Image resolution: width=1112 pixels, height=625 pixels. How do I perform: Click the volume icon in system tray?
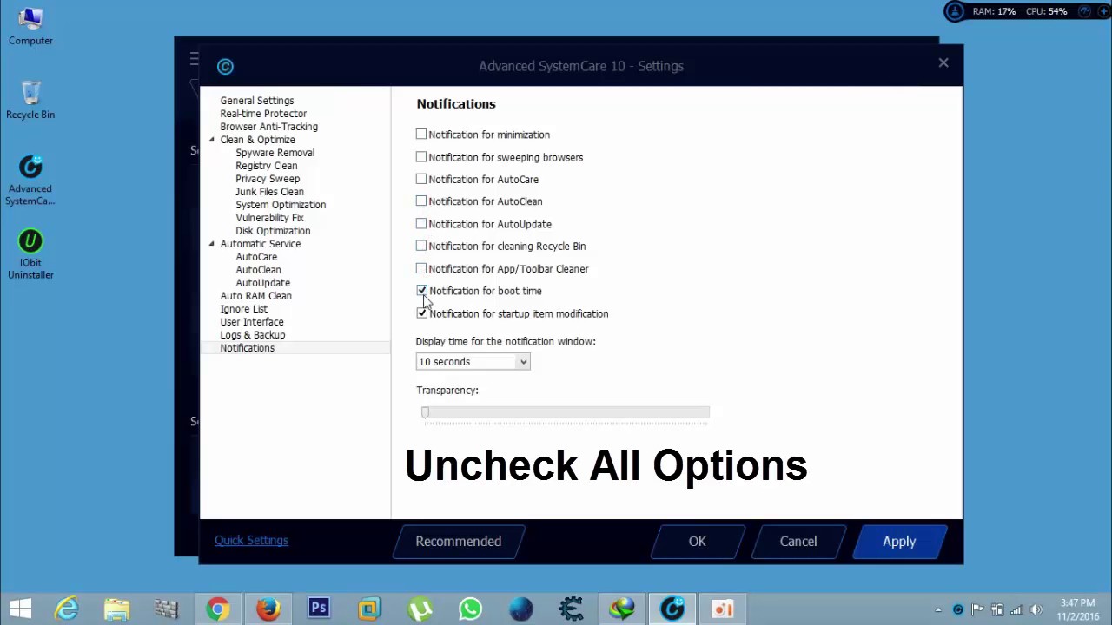[x=1036, y=609]
